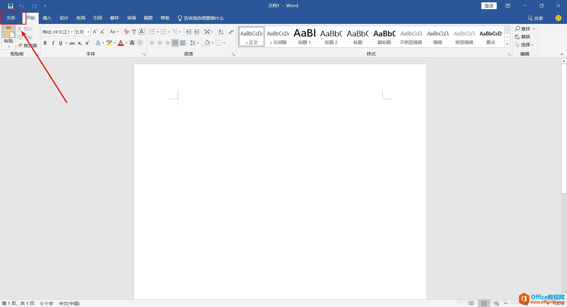
Task: Click the Center align icon
Action: 160,43
